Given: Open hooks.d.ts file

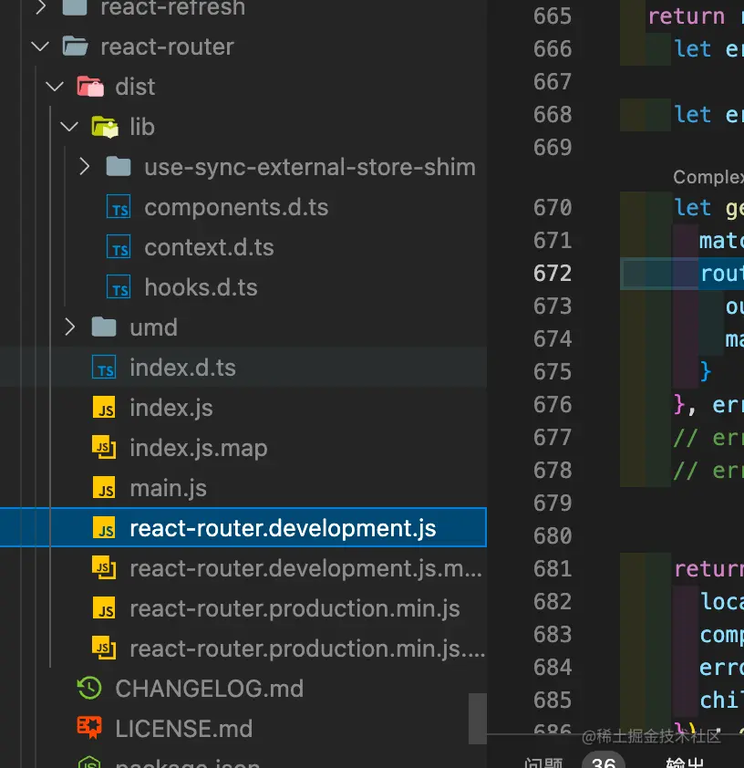Looking at the screenshot, I should (x=201, y=287).
